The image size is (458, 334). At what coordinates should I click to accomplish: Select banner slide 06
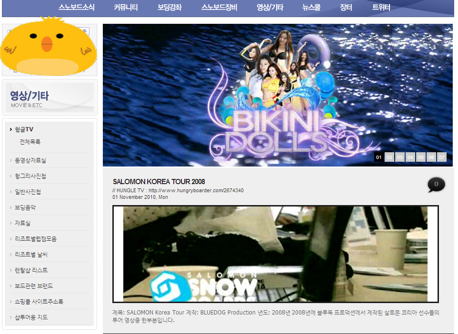431,157
